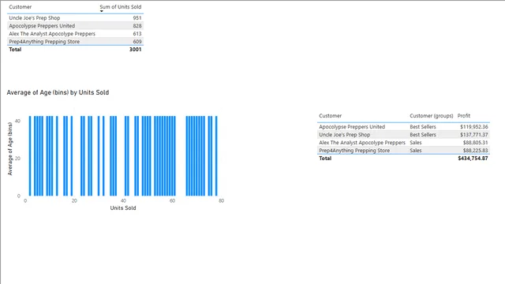Select the chart title Average of Age (bins) by Units Sold
The height and width of the screenshot is (284, 505).
coord(58,93)
